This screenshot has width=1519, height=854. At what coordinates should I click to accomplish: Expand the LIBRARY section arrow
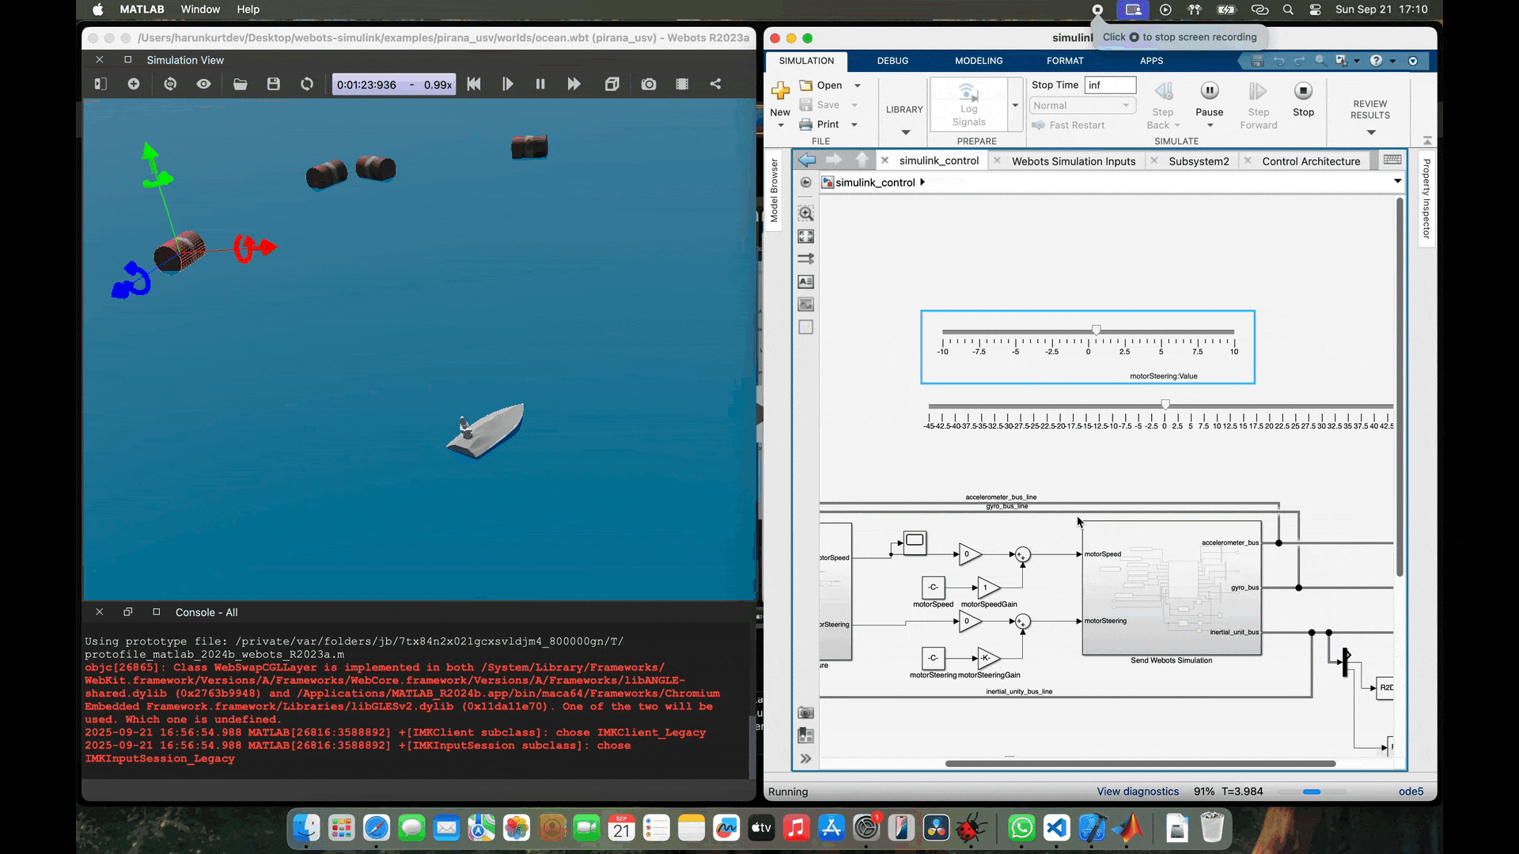pyautogui.click(x=905, y=132)
